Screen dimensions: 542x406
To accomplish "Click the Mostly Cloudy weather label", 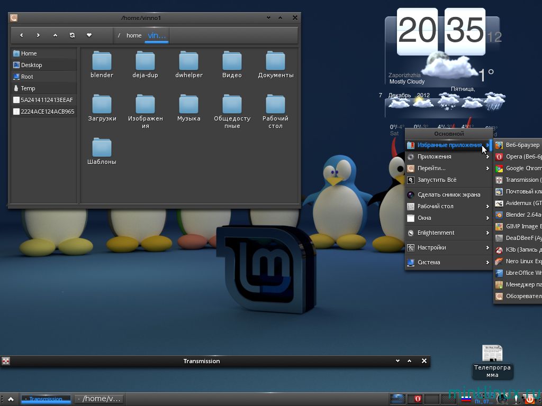I will tap(407, 81).
